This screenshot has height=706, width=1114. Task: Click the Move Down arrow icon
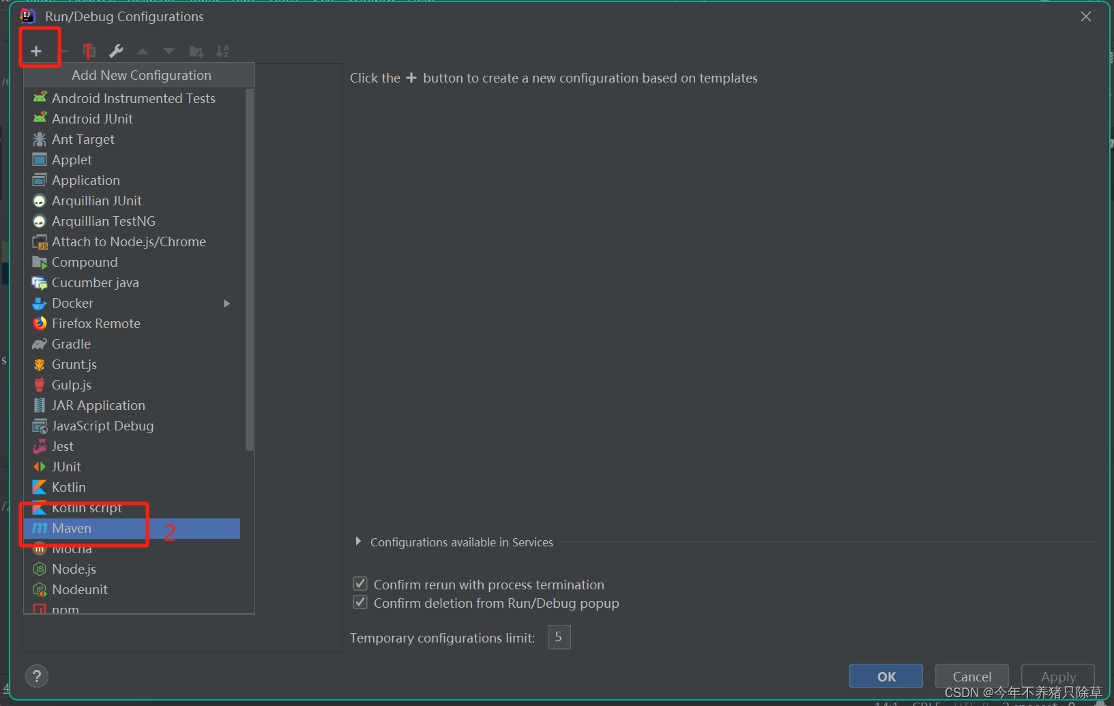click(169, 51)
